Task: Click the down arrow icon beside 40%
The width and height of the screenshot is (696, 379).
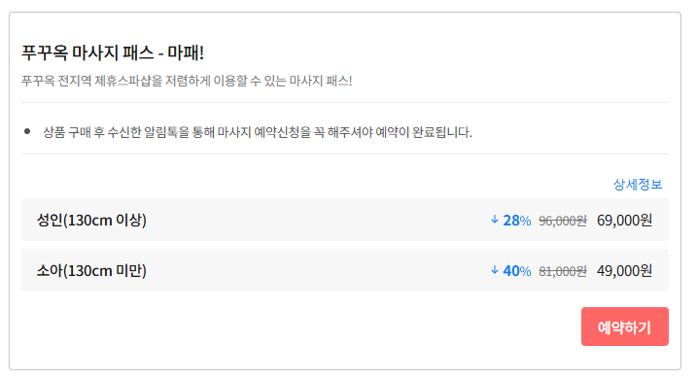Action: [495, 270]
